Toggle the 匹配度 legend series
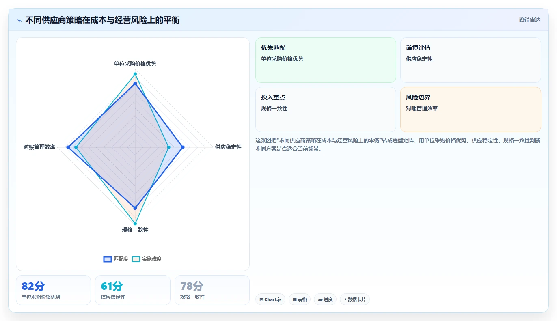The height and width of the screenshot is (321, 557). 116,259
